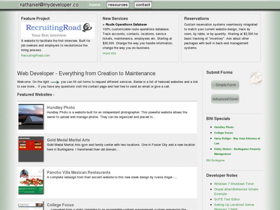Click the Reservations heading
The width and height of the screenshot is (280, 210).
point(196,18)
